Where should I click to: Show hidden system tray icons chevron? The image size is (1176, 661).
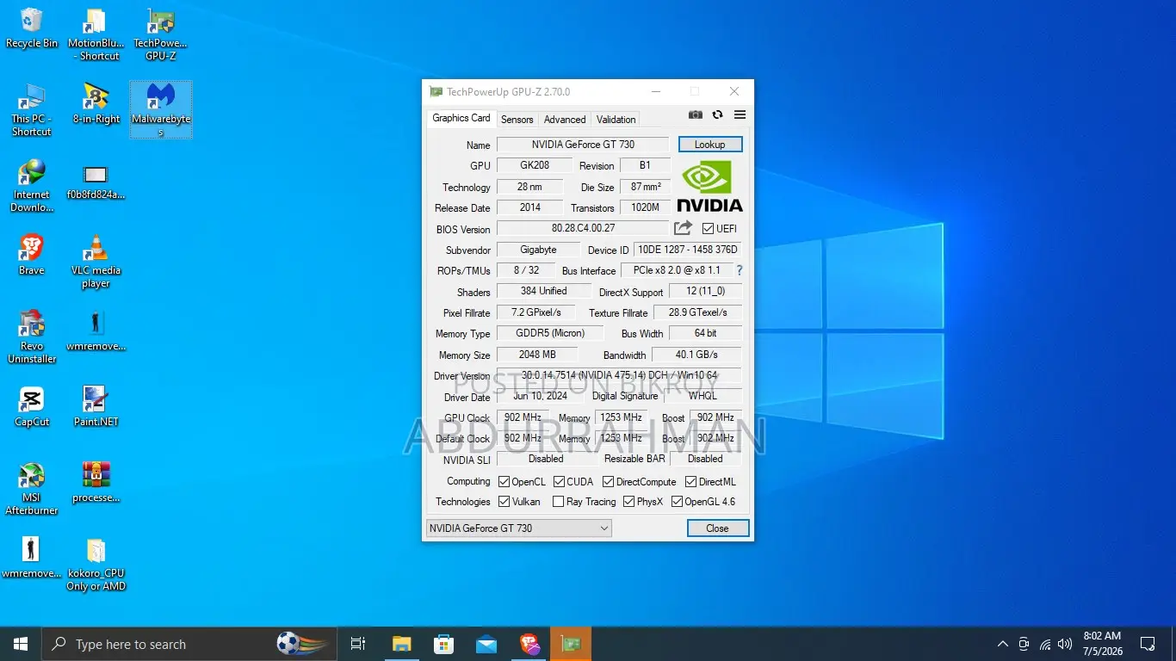(1002, 644)
